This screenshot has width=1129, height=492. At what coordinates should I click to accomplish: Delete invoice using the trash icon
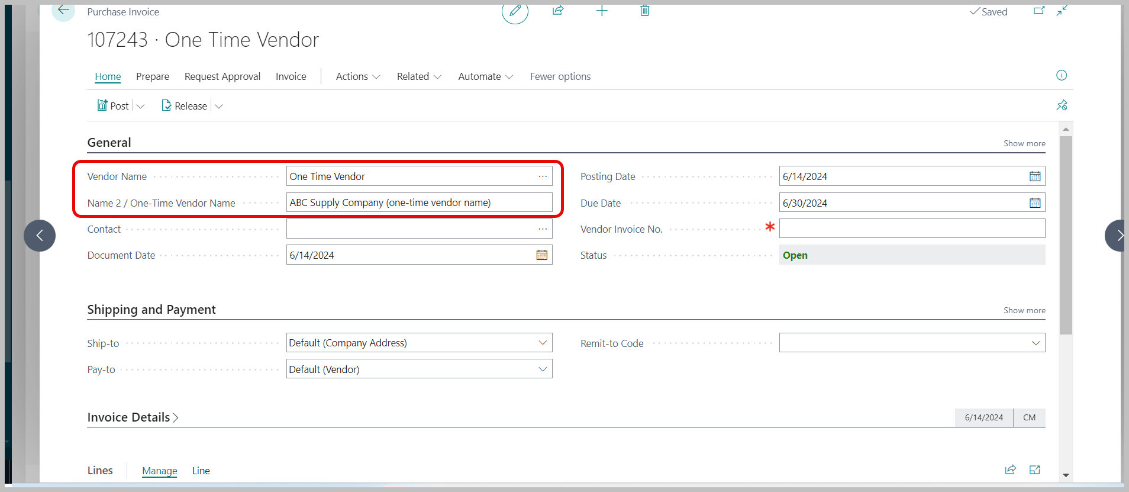point(645,11)
